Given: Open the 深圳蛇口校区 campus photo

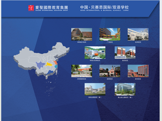Looking at the screenshot, I should [x=82, y=34].
